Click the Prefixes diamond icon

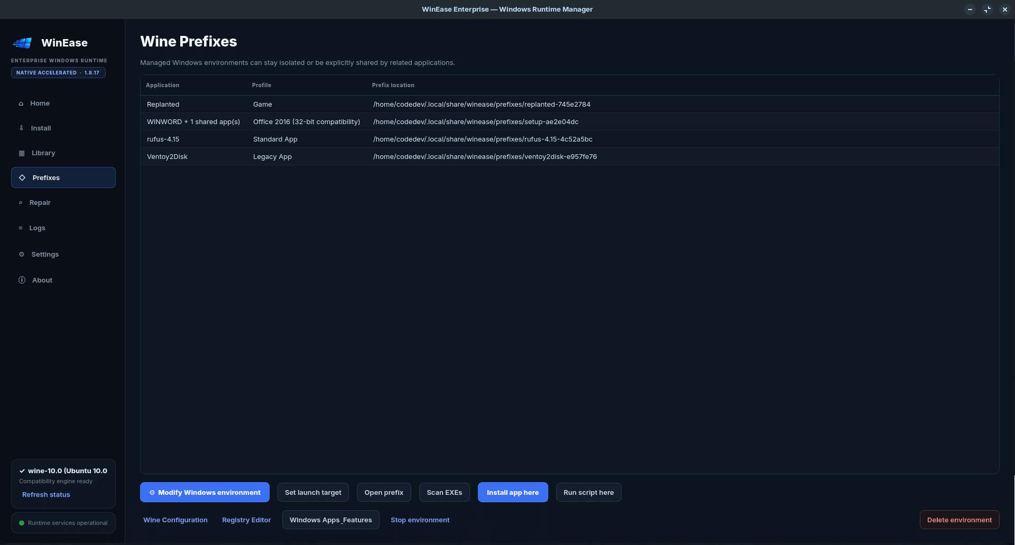[x=22, y=178]
